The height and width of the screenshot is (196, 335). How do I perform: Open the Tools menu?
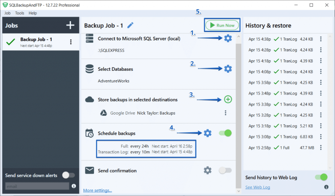(x=20, y=13)
